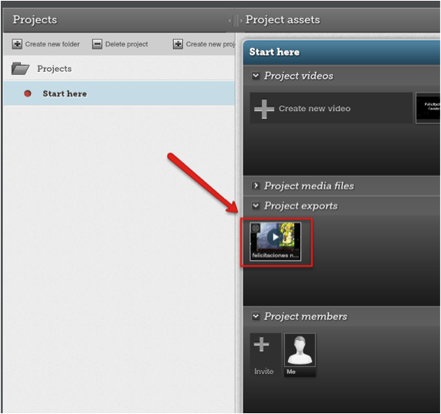Click the Delete project minus icon
The image size is (441, 414).
(x=97, y=44)
